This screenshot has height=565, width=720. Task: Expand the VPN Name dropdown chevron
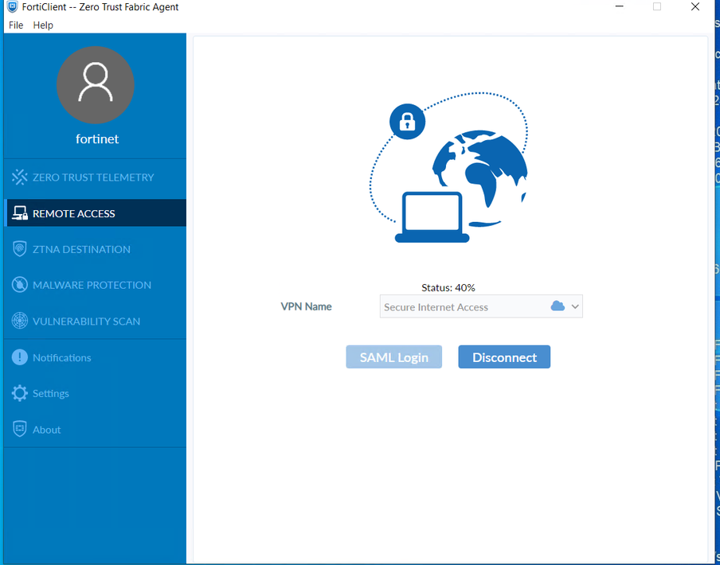click(x=575, y=306)
